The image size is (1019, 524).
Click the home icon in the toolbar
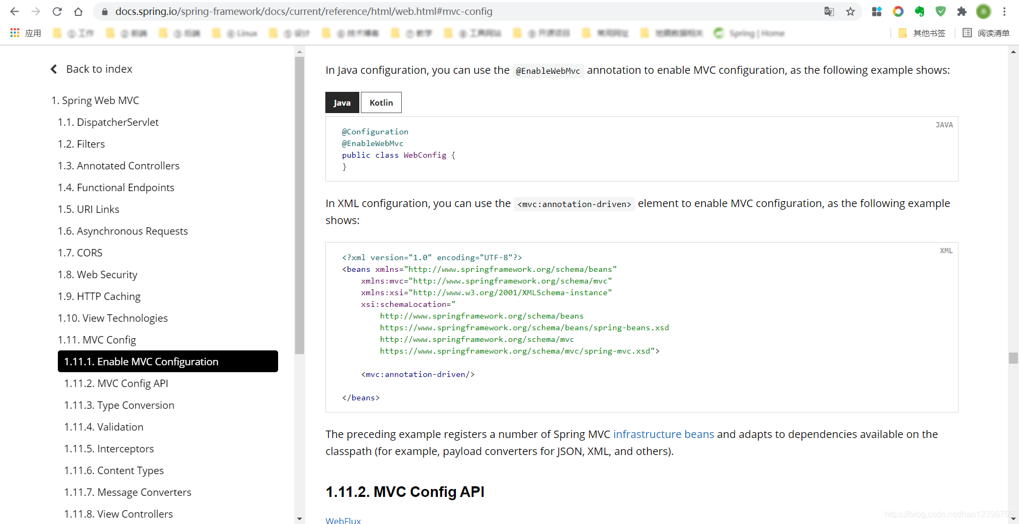coord(78,11)
